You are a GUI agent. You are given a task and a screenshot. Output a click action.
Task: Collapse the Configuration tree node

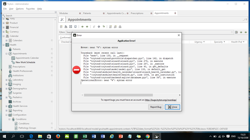point(7,115)
